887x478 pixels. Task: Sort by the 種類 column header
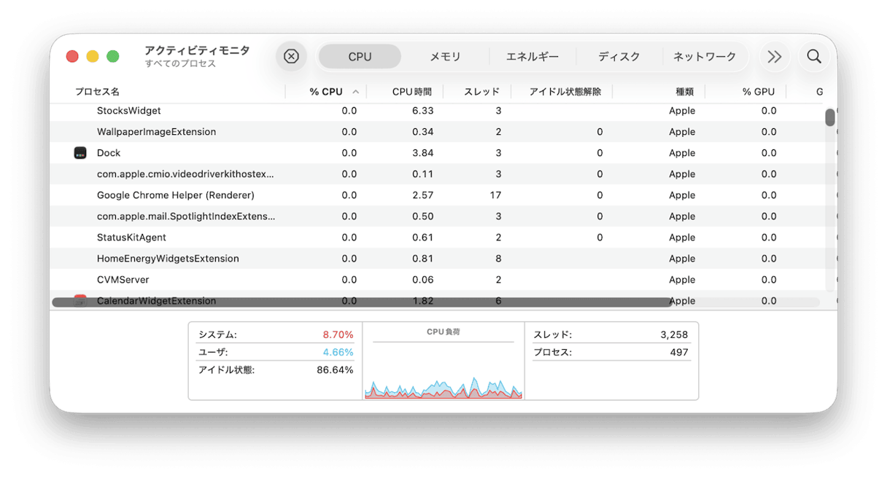click(685, 92)
